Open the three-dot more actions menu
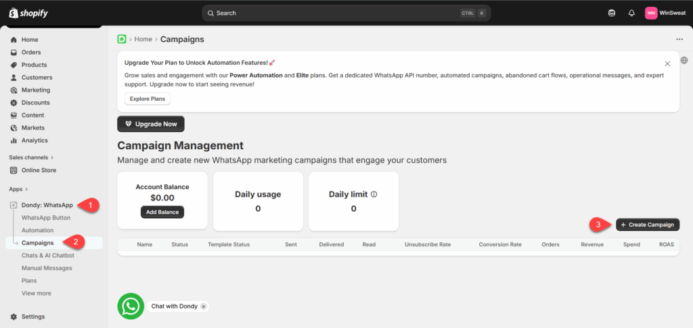 coord(679,39)
